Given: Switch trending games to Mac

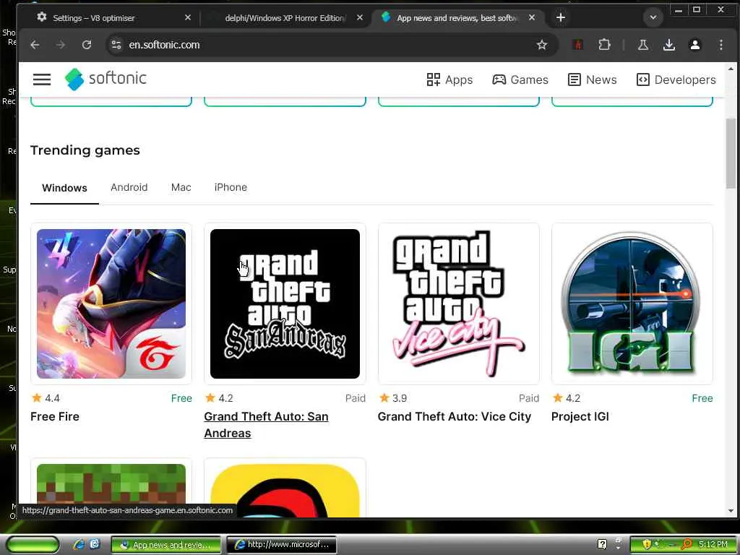Looking at the screenshot, I should coord(181,187).
